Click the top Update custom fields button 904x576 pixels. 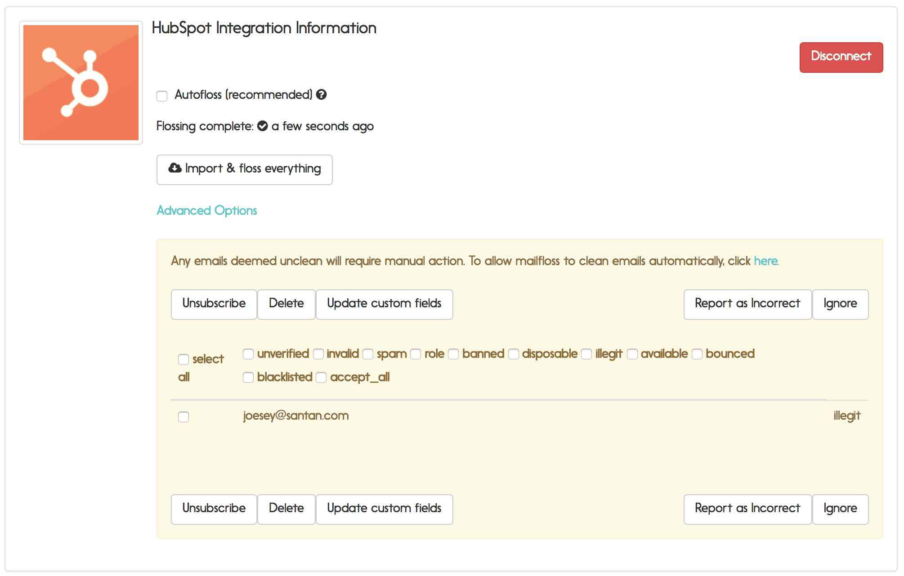pos(385,304)
